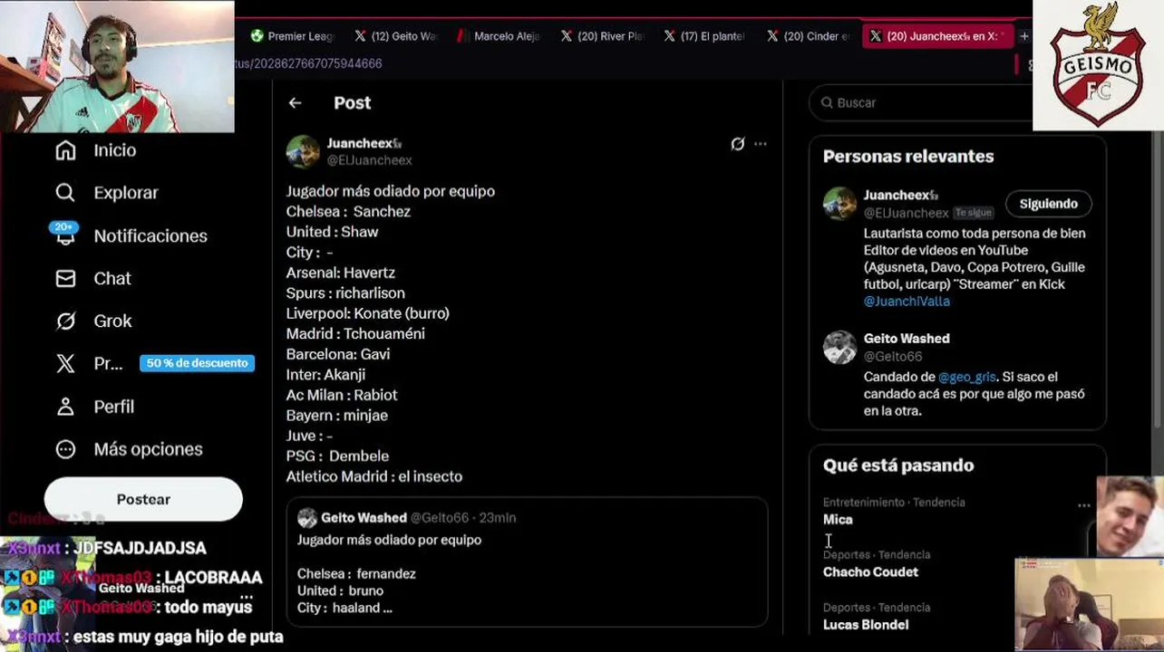Open Juancheex name in Personas relevantes
Screen dimensions: 1164x652
tap(900, 195)
